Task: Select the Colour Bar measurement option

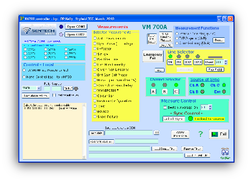Action: click(95, 96)
